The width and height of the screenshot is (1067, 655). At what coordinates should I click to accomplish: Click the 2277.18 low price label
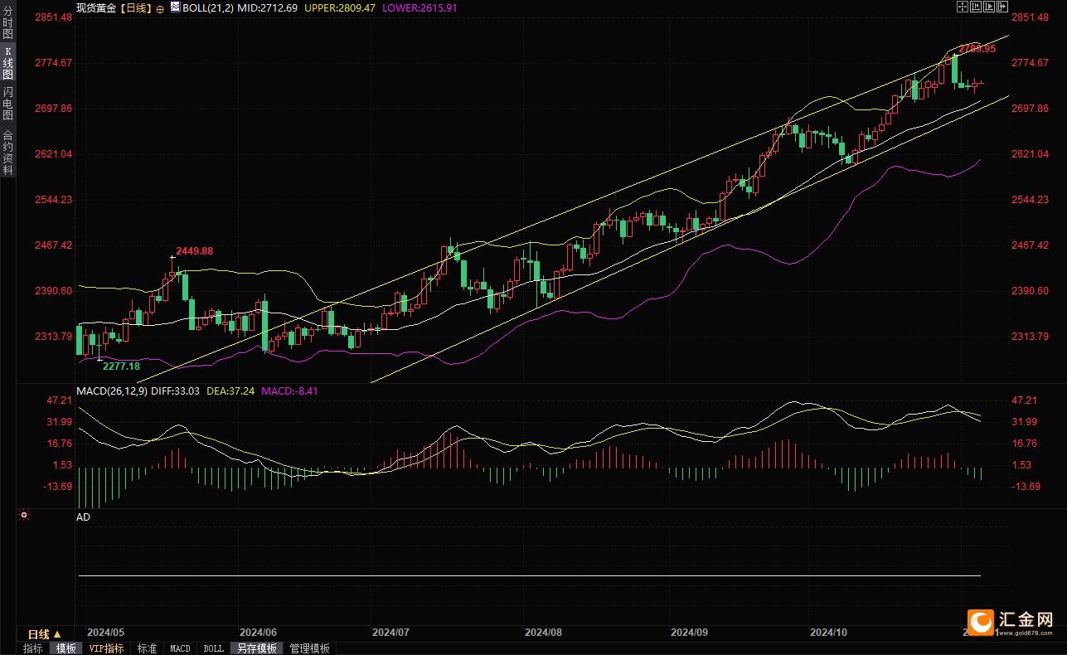[x=121, y=366]
